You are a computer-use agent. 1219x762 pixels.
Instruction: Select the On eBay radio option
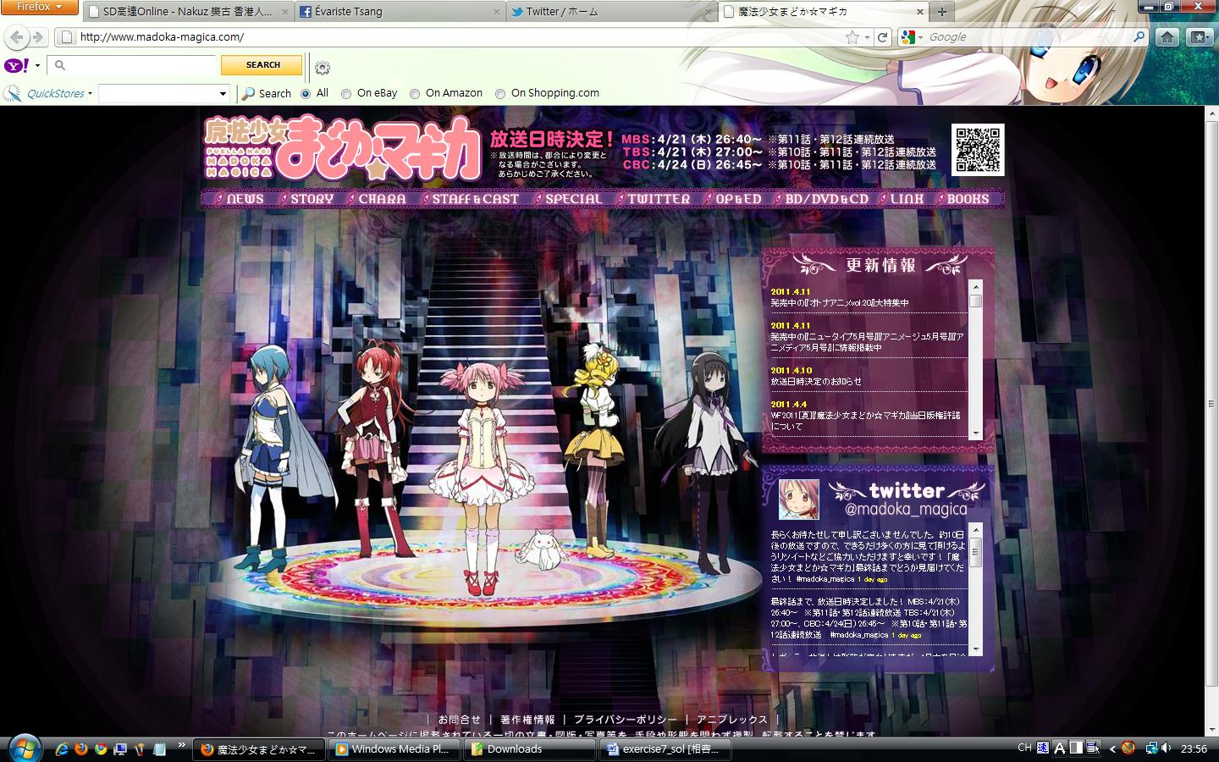[346, 93]
